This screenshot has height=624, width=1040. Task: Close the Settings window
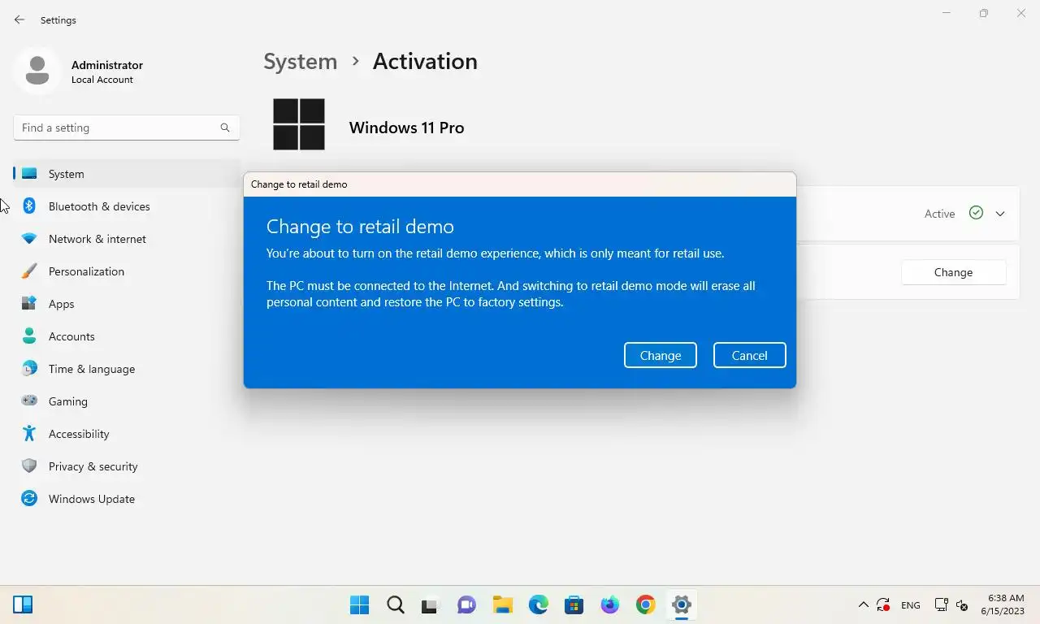(x=1021, y=13)
